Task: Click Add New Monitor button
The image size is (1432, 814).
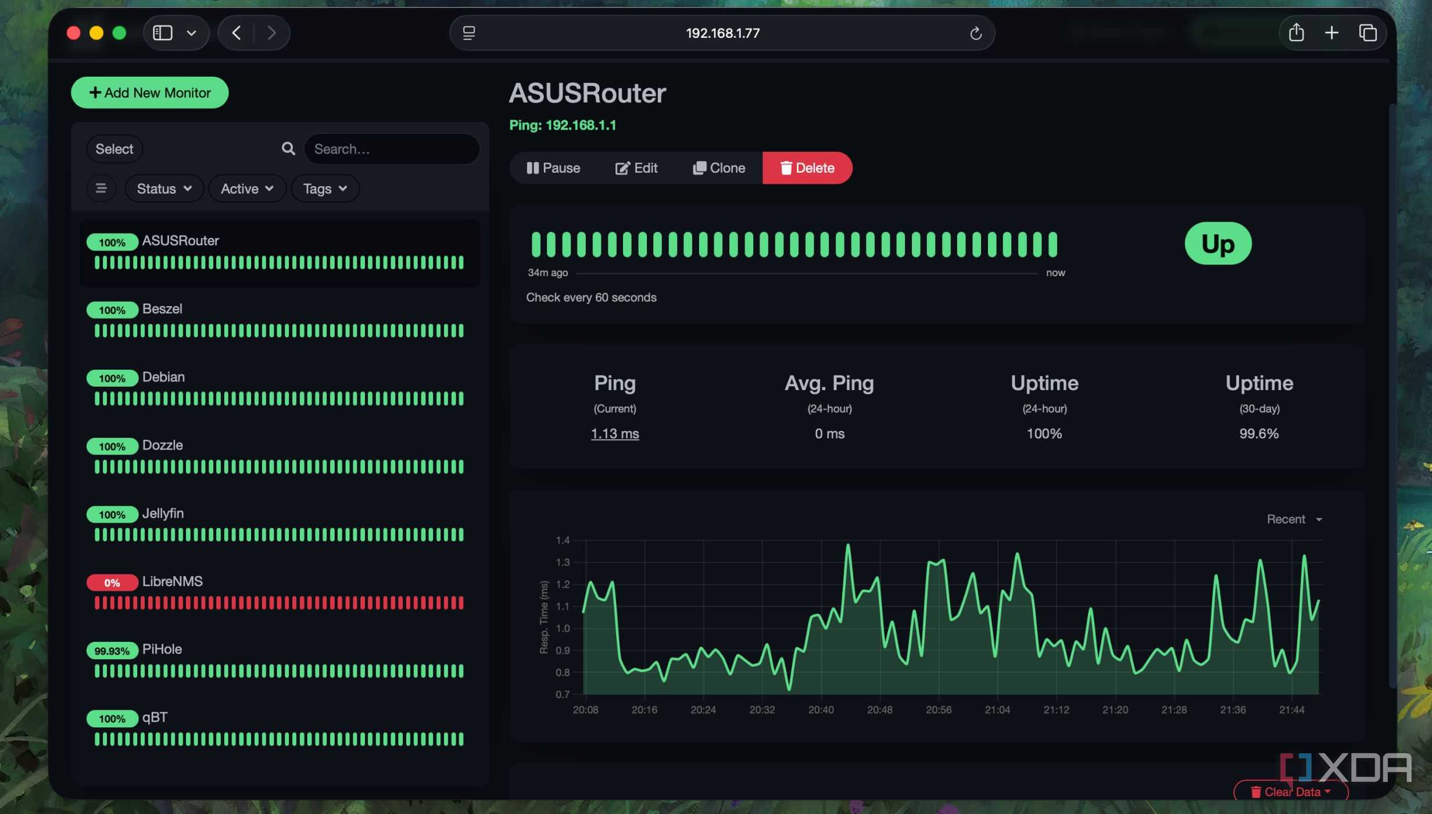Action: pos(149,92)
